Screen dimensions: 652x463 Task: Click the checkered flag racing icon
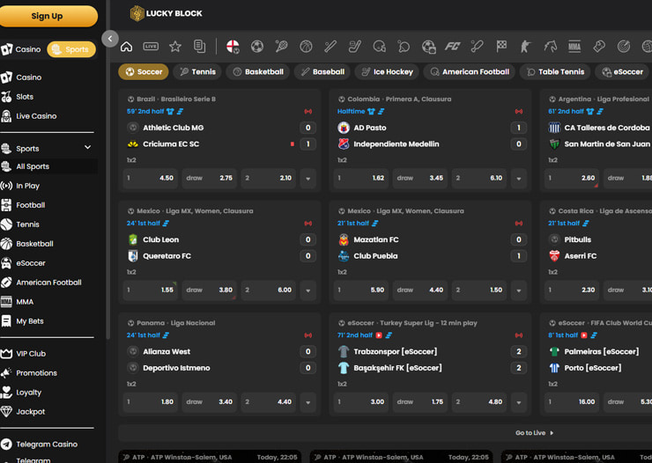coord(501,47)
